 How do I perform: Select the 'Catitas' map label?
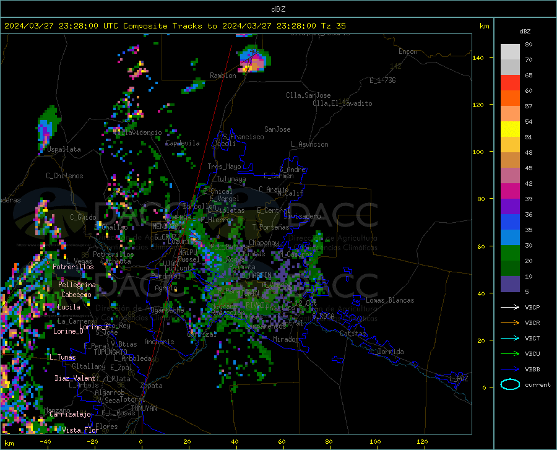[353, 334]
